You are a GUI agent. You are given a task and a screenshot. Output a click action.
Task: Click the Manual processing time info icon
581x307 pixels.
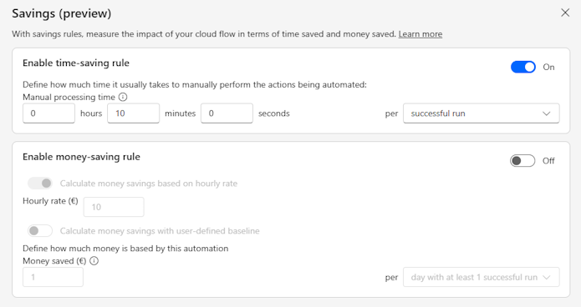(123, 97)
